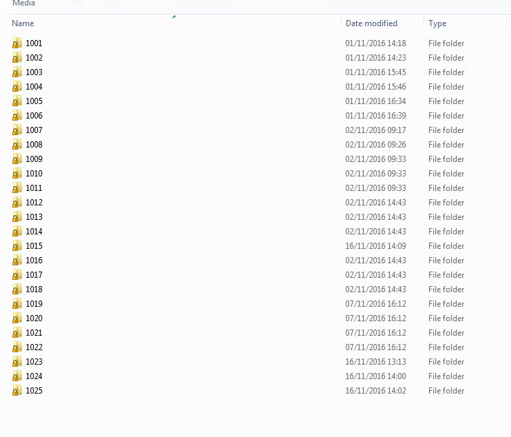Screen dimensions: 511x437
Task: Select the folder icon beside 1004
Action: pos(17,87)
